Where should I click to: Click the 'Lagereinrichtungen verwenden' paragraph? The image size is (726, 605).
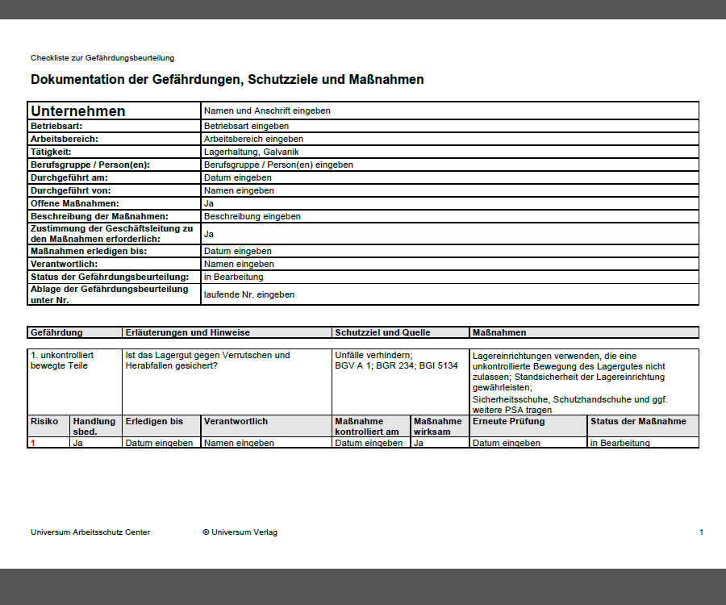569,372
